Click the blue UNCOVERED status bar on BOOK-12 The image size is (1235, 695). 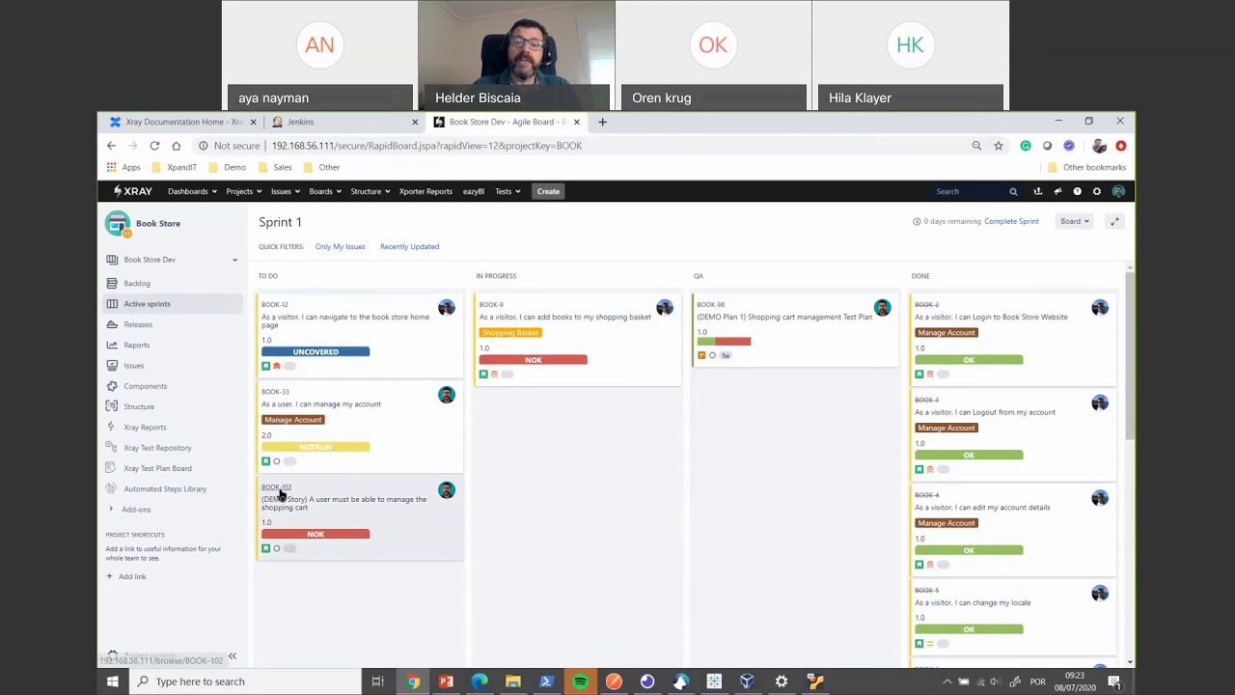tap(316, 351)
